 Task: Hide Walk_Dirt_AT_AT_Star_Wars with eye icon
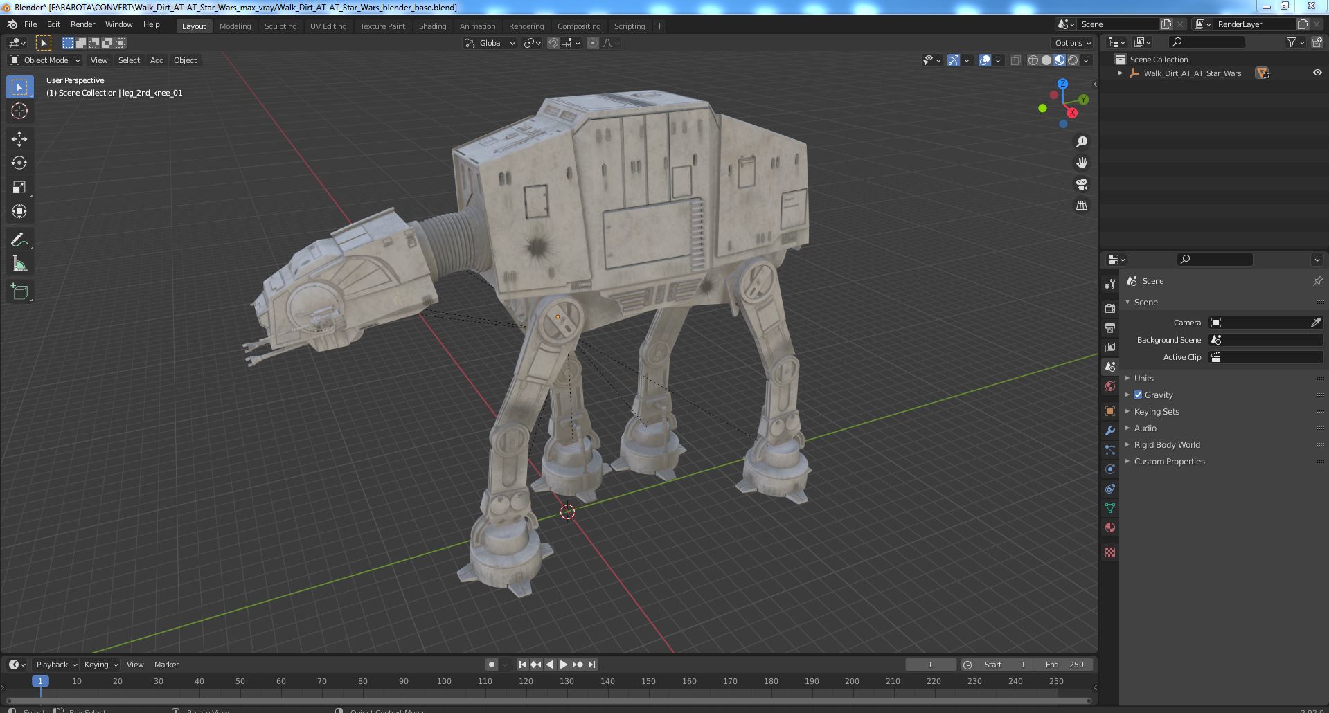pyautogui.click(x=1317, y=73)
